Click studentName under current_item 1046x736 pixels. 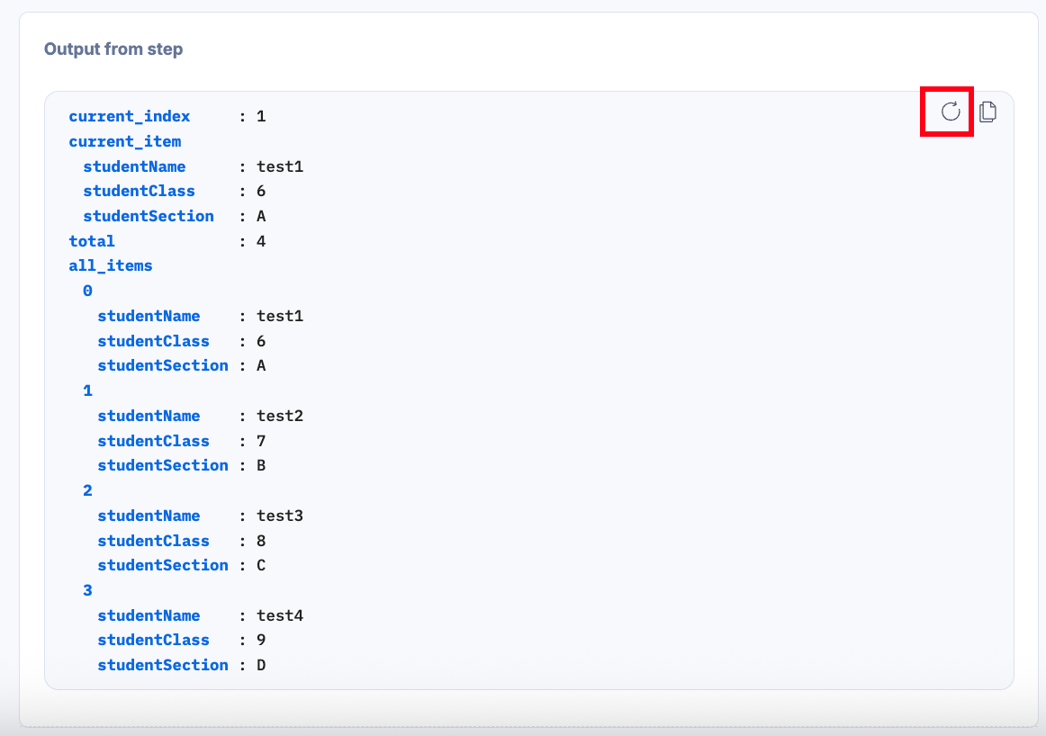(134, 166)
